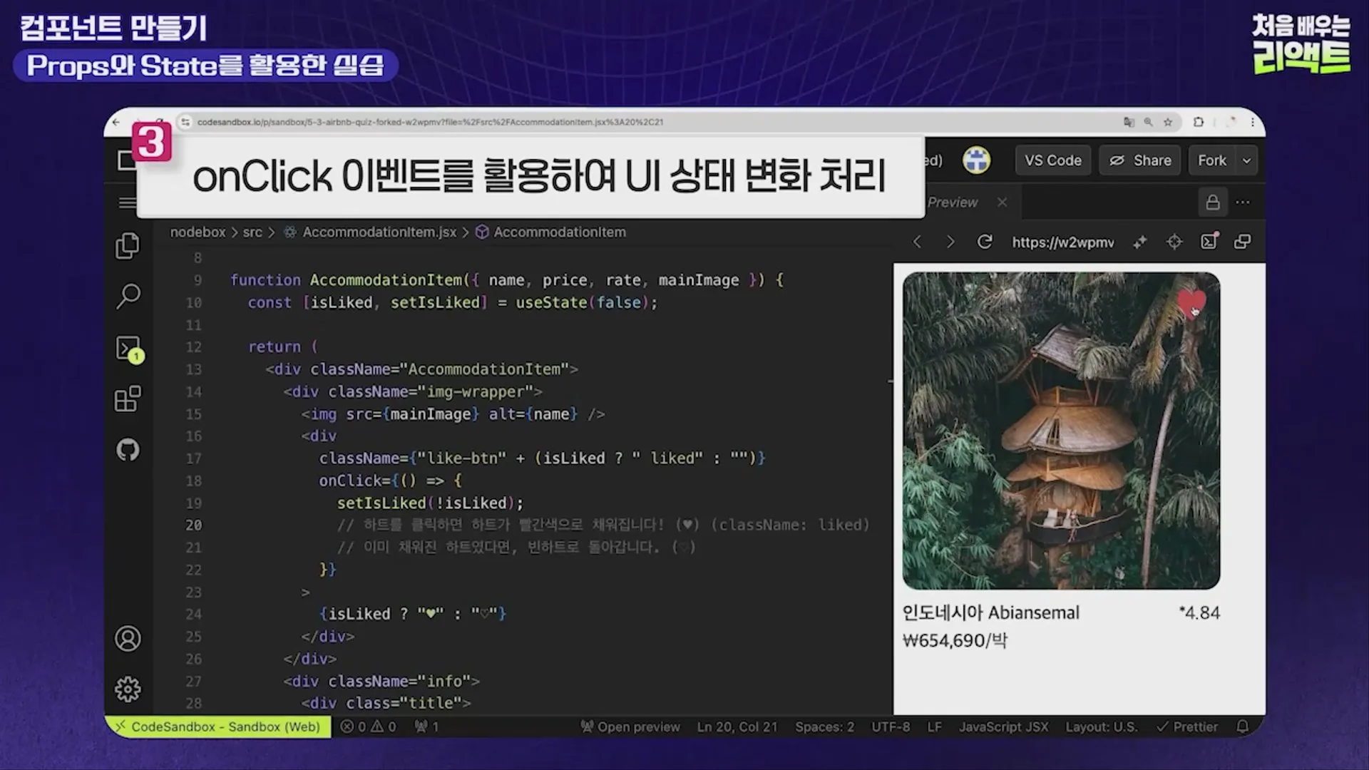Go back in the preview browser
1369x770 pixels.
pyautogui.click(x=918, y=242)
